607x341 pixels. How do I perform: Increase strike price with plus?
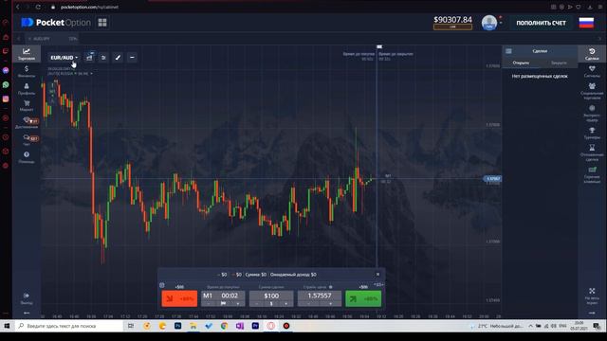pos(330,304)
